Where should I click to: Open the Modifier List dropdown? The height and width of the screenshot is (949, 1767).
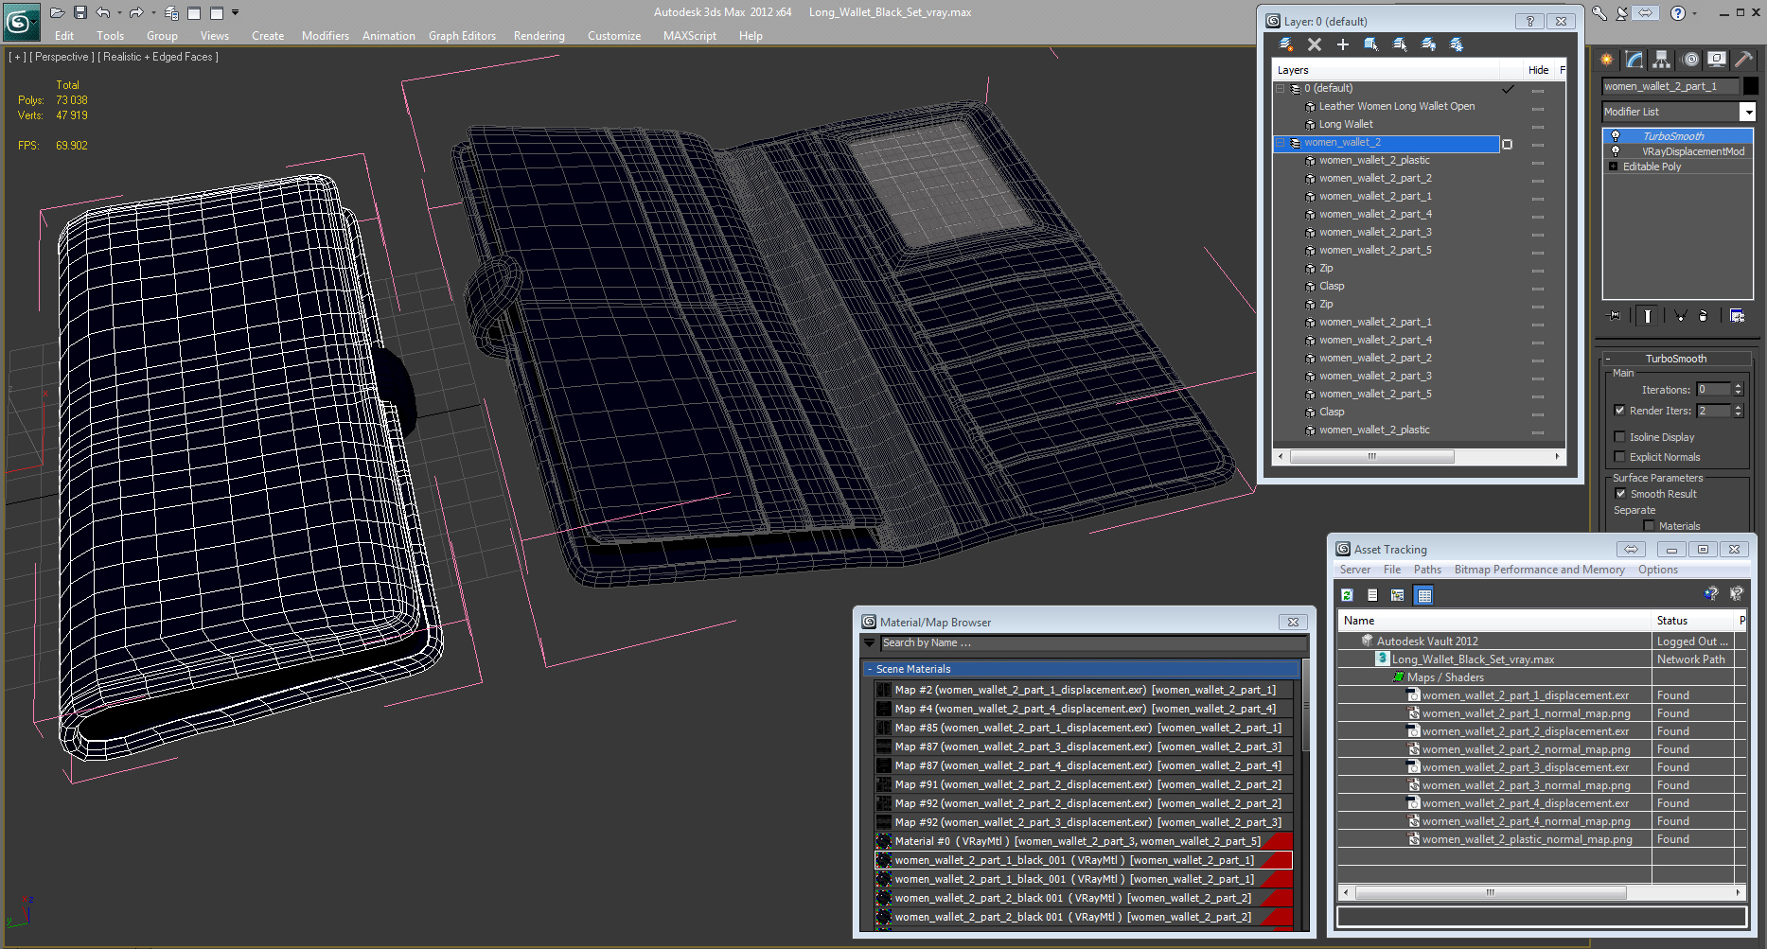point(1747,112)
